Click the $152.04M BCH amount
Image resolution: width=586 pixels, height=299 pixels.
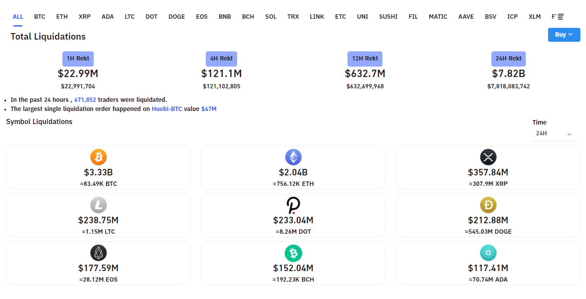(x=293, y=268)
